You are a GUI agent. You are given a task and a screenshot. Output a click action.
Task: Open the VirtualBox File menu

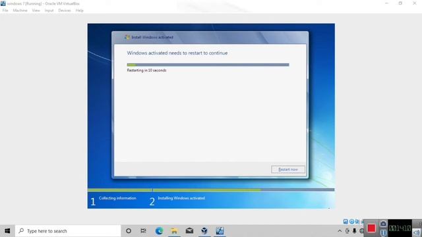point(5,11)
